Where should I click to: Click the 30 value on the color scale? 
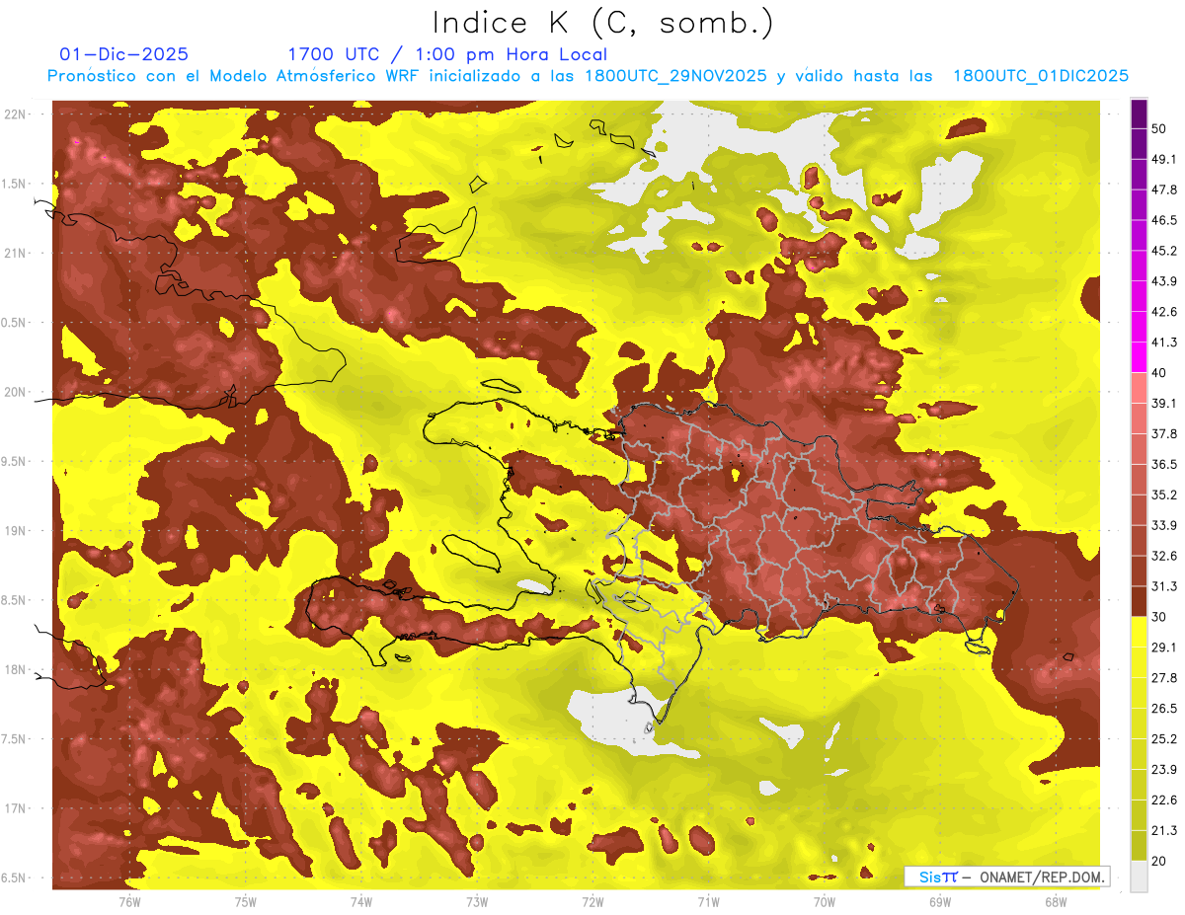point(1159,617)
